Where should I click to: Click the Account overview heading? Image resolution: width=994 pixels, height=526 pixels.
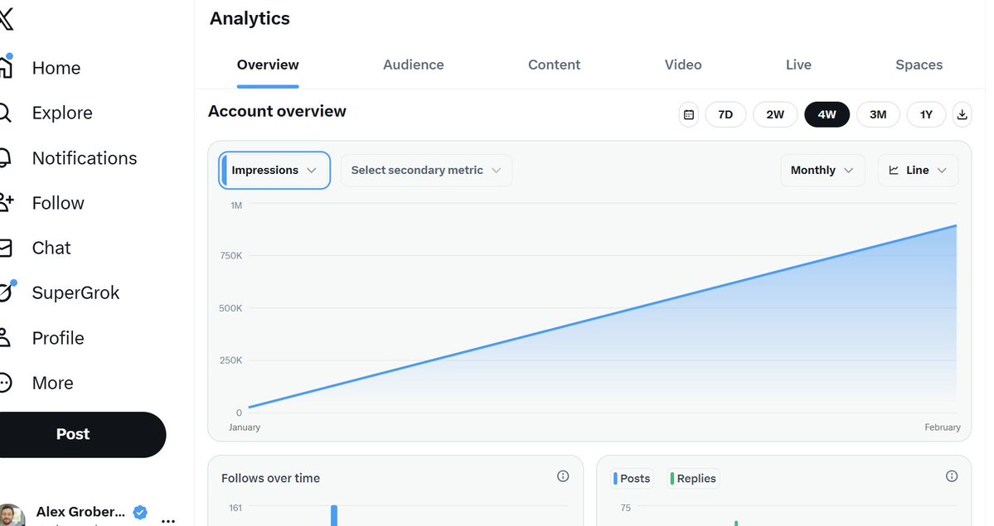[x=277, y=112]
